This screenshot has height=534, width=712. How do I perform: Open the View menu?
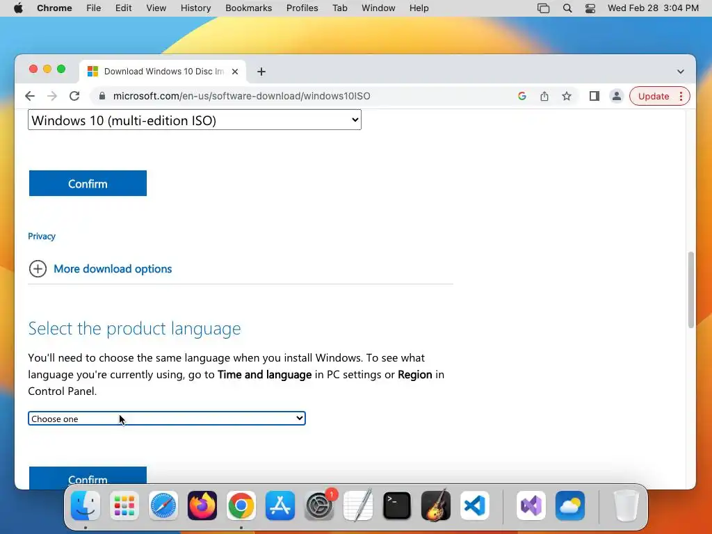[x=156, y=8]
